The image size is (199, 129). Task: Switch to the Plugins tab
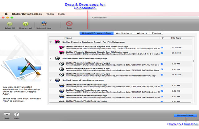click(x=156, y=33)
